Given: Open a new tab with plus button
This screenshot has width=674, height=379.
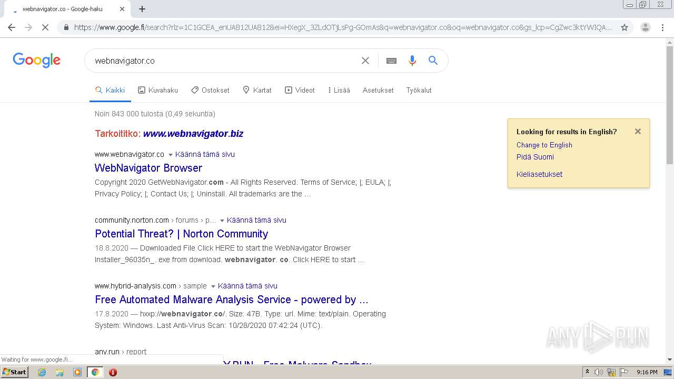Looking at the screenshot, I should point(142,9).
